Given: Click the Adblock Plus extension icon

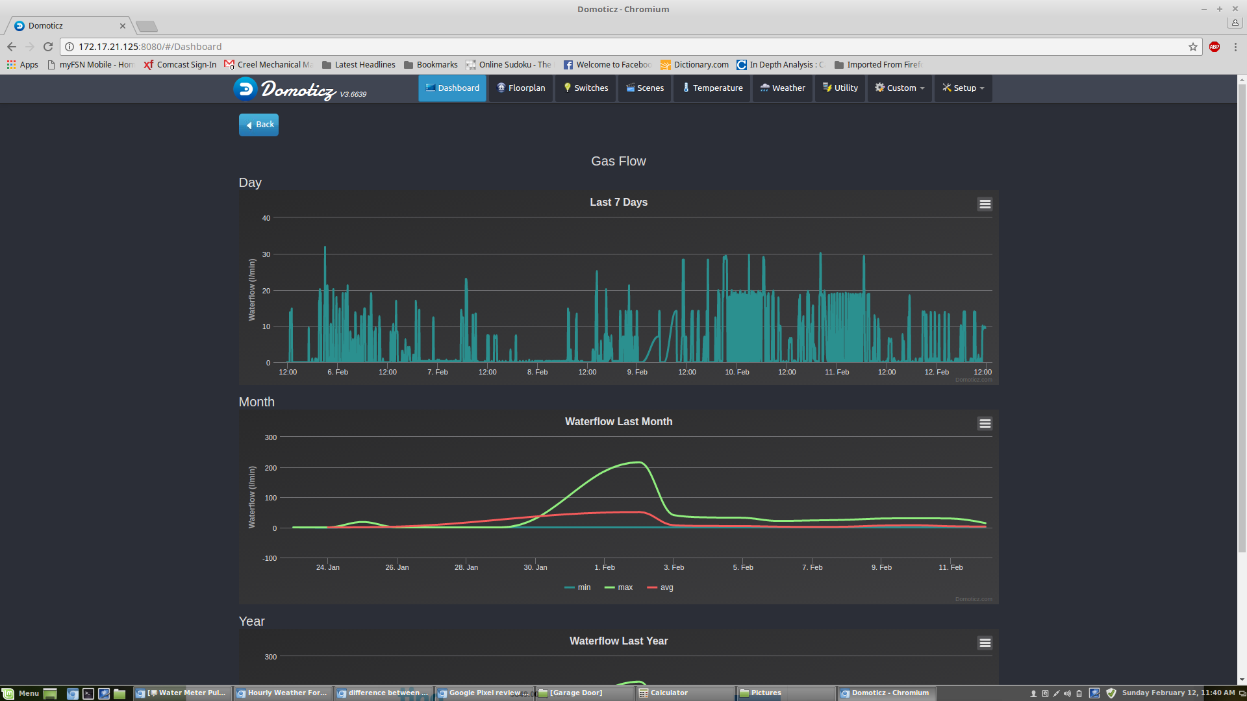Looking at the screenshot, I should click(x=1215, y=47).
